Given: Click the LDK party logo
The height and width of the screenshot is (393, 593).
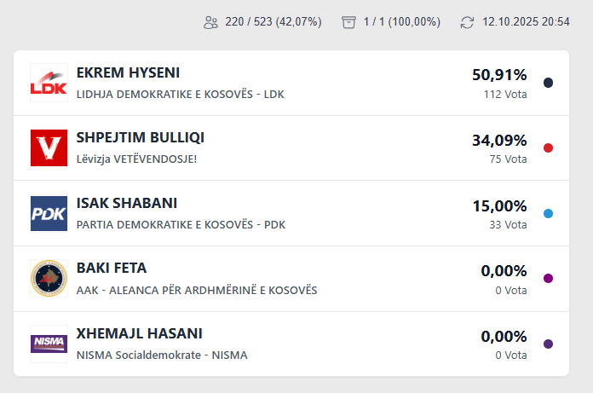Looking at the screenshot, I should (x=49, y=83).
